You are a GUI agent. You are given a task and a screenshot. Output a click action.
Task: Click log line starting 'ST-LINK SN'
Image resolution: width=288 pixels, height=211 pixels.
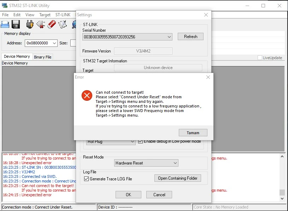pos(39,167)
